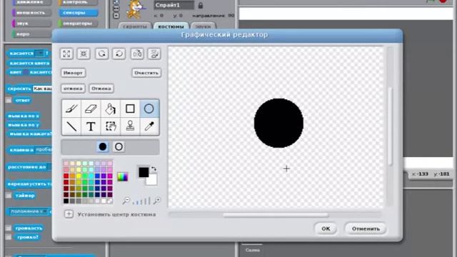The width and height of the screenshot is (457, 257).
Task: Click the 'Очистить' button
Action: coord(146,73)
